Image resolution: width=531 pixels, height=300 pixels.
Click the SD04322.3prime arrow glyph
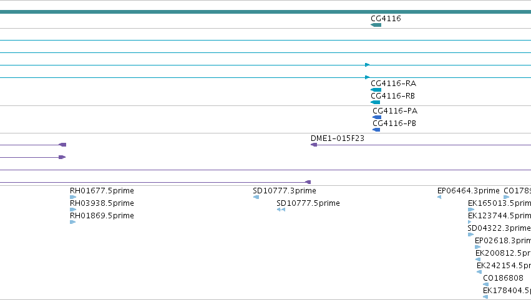470,235
